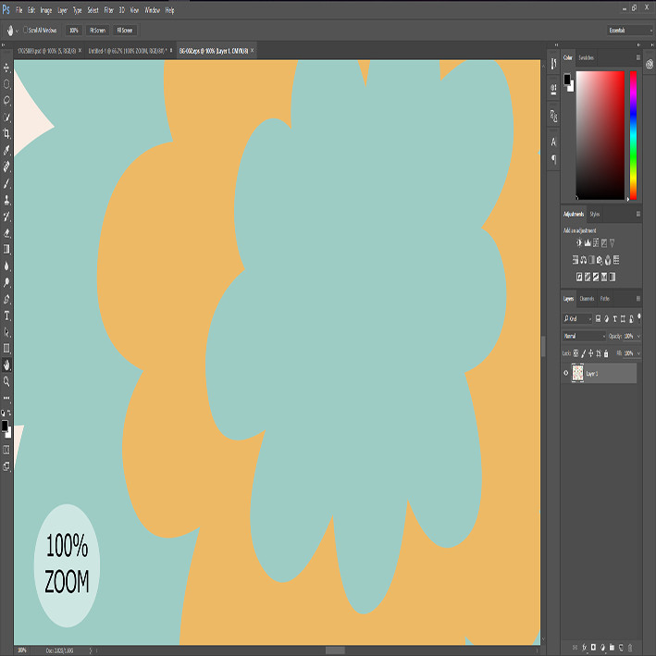Add Invert adjustment

click(x=579, y=277)
